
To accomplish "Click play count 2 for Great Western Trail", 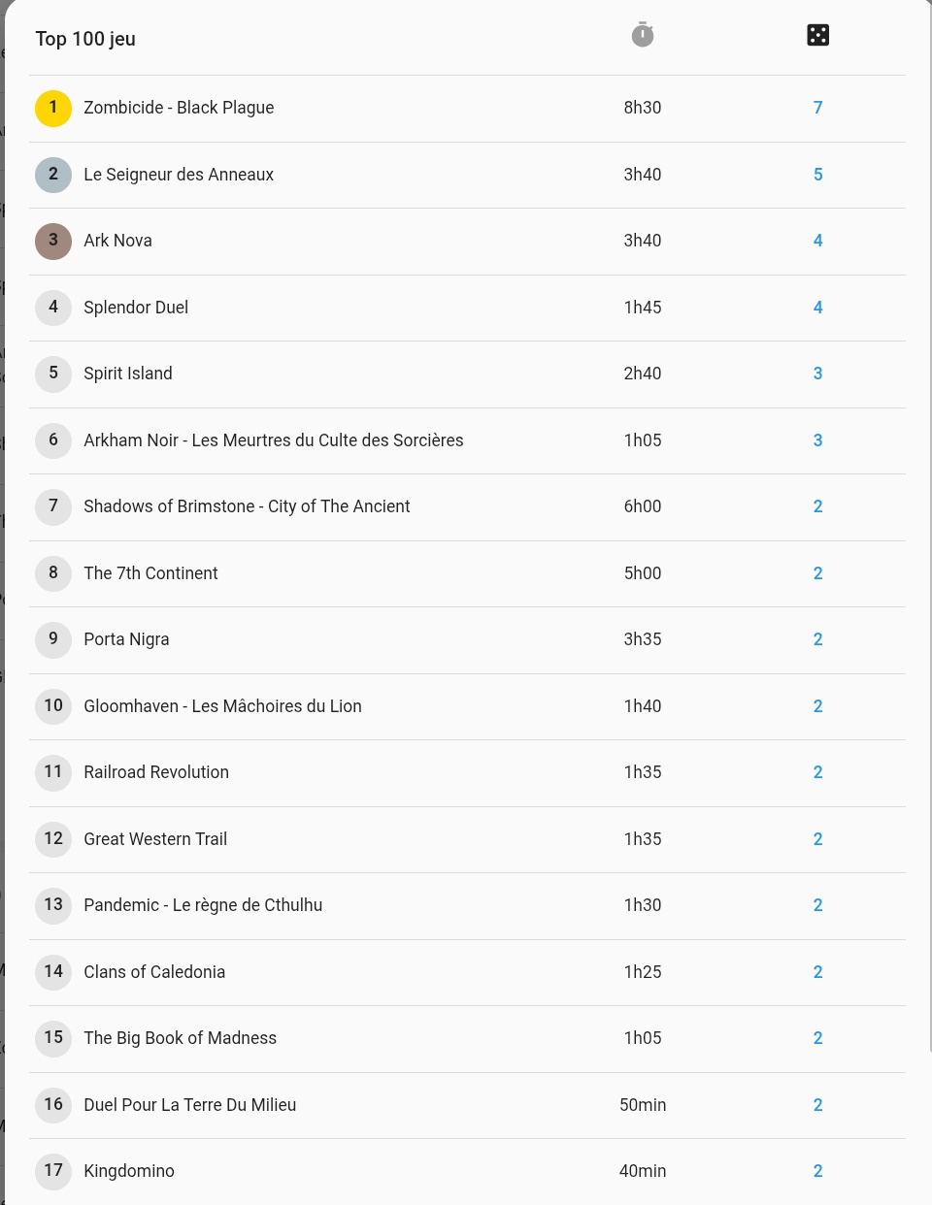I will (x=817, y=839).
